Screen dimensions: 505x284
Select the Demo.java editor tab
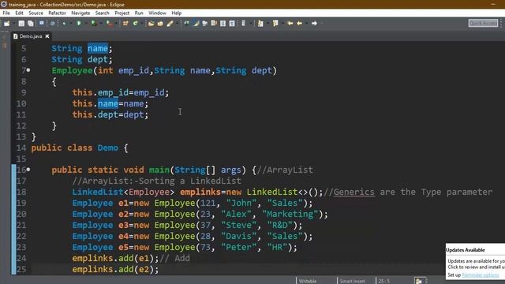31,36
